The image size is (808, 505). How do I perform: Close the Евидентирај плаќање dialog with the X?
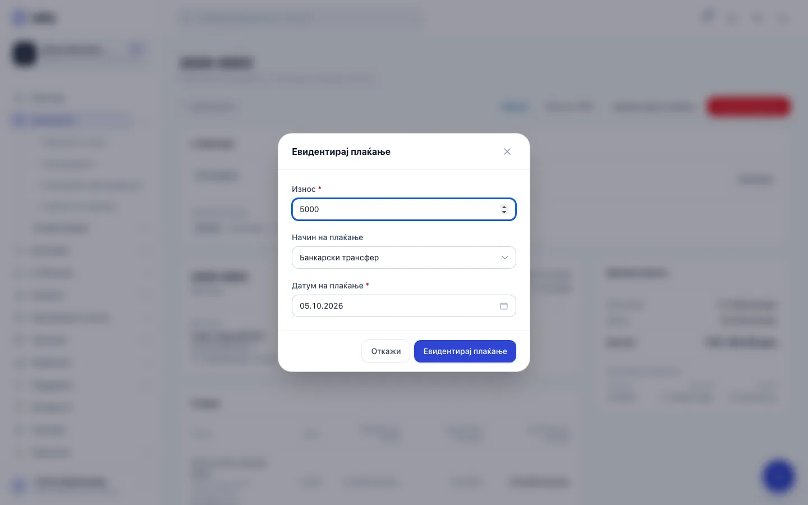[x=507, y=151]
